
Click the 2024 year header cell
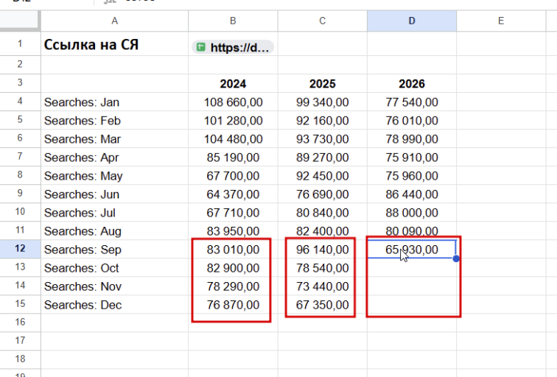(x=233, y=83)
